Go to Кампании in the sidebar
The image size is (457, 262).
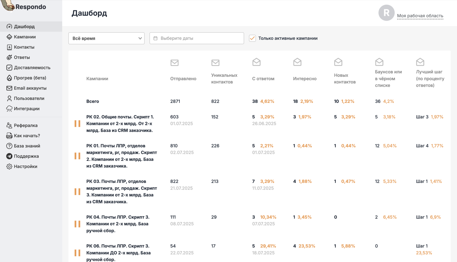(25, 37)
